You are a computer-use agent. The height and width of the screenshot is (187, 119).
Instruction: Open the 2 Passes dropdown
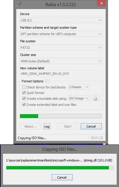79,87
